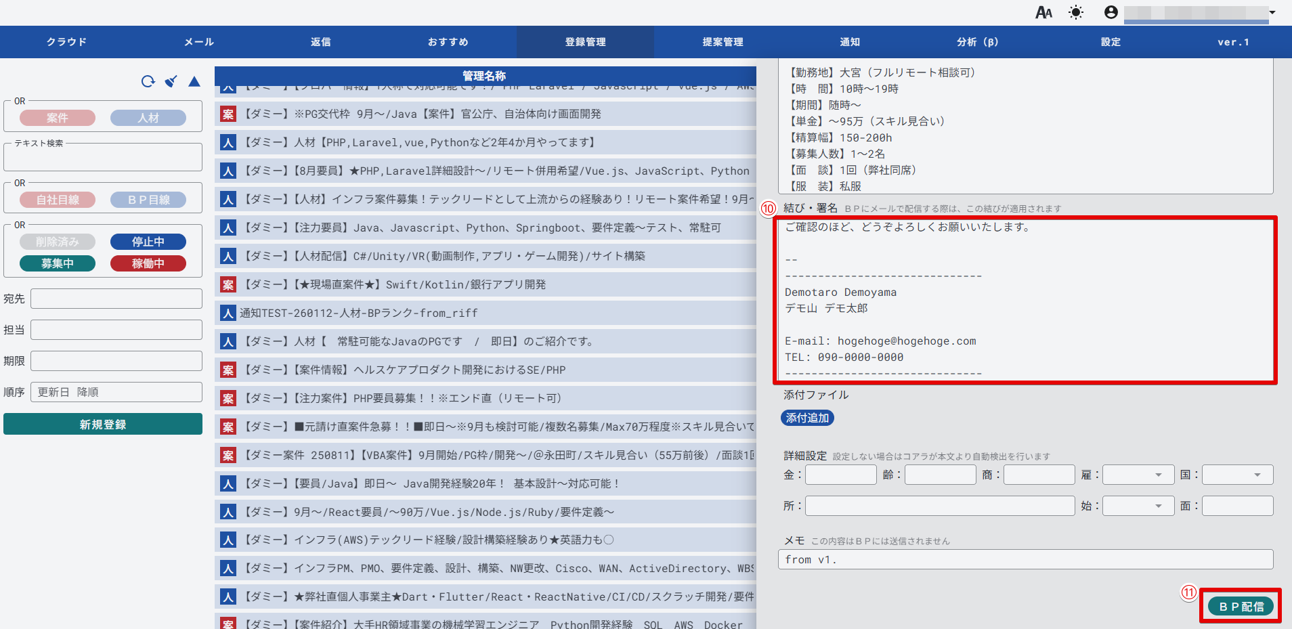Click the reload icon above filters
Image resolution: width=1292 pixels, height=629 pixels.
148,82
